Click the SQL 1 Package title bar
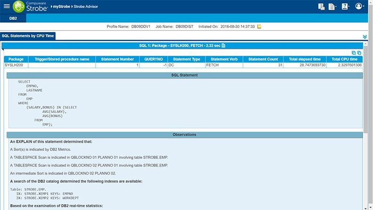Screen dimensions: 373x210 pyautogui.click(x=182, y=45)
